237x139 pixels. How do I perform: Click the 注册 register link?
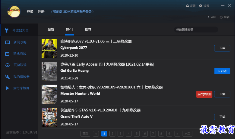(x=41, y=12)
